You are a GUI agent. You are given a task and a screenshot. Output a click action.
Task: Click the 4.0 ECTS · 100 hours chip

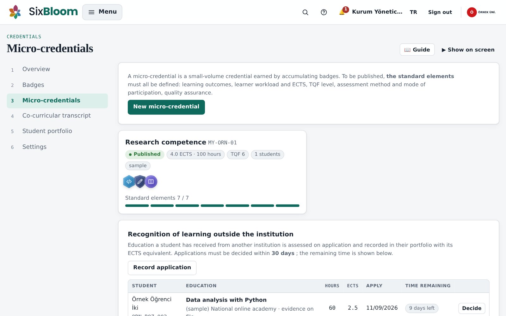(196, 154)
